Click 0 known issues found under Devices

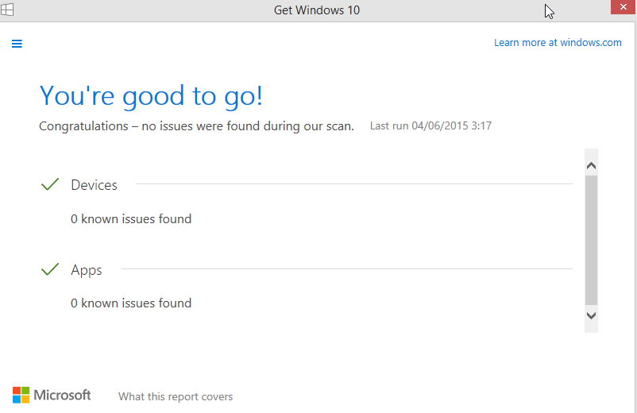tap(131, 219)
